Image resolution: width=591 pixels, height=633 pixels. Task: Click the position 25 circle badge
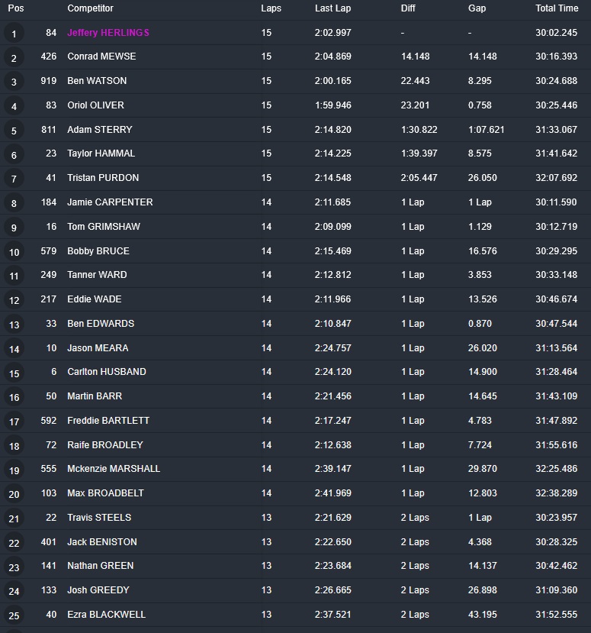tap(14, 615)
